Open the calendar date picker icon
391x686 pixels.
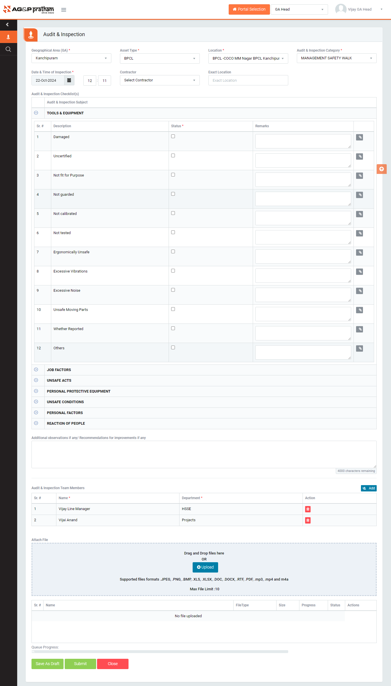click(69, 81)
